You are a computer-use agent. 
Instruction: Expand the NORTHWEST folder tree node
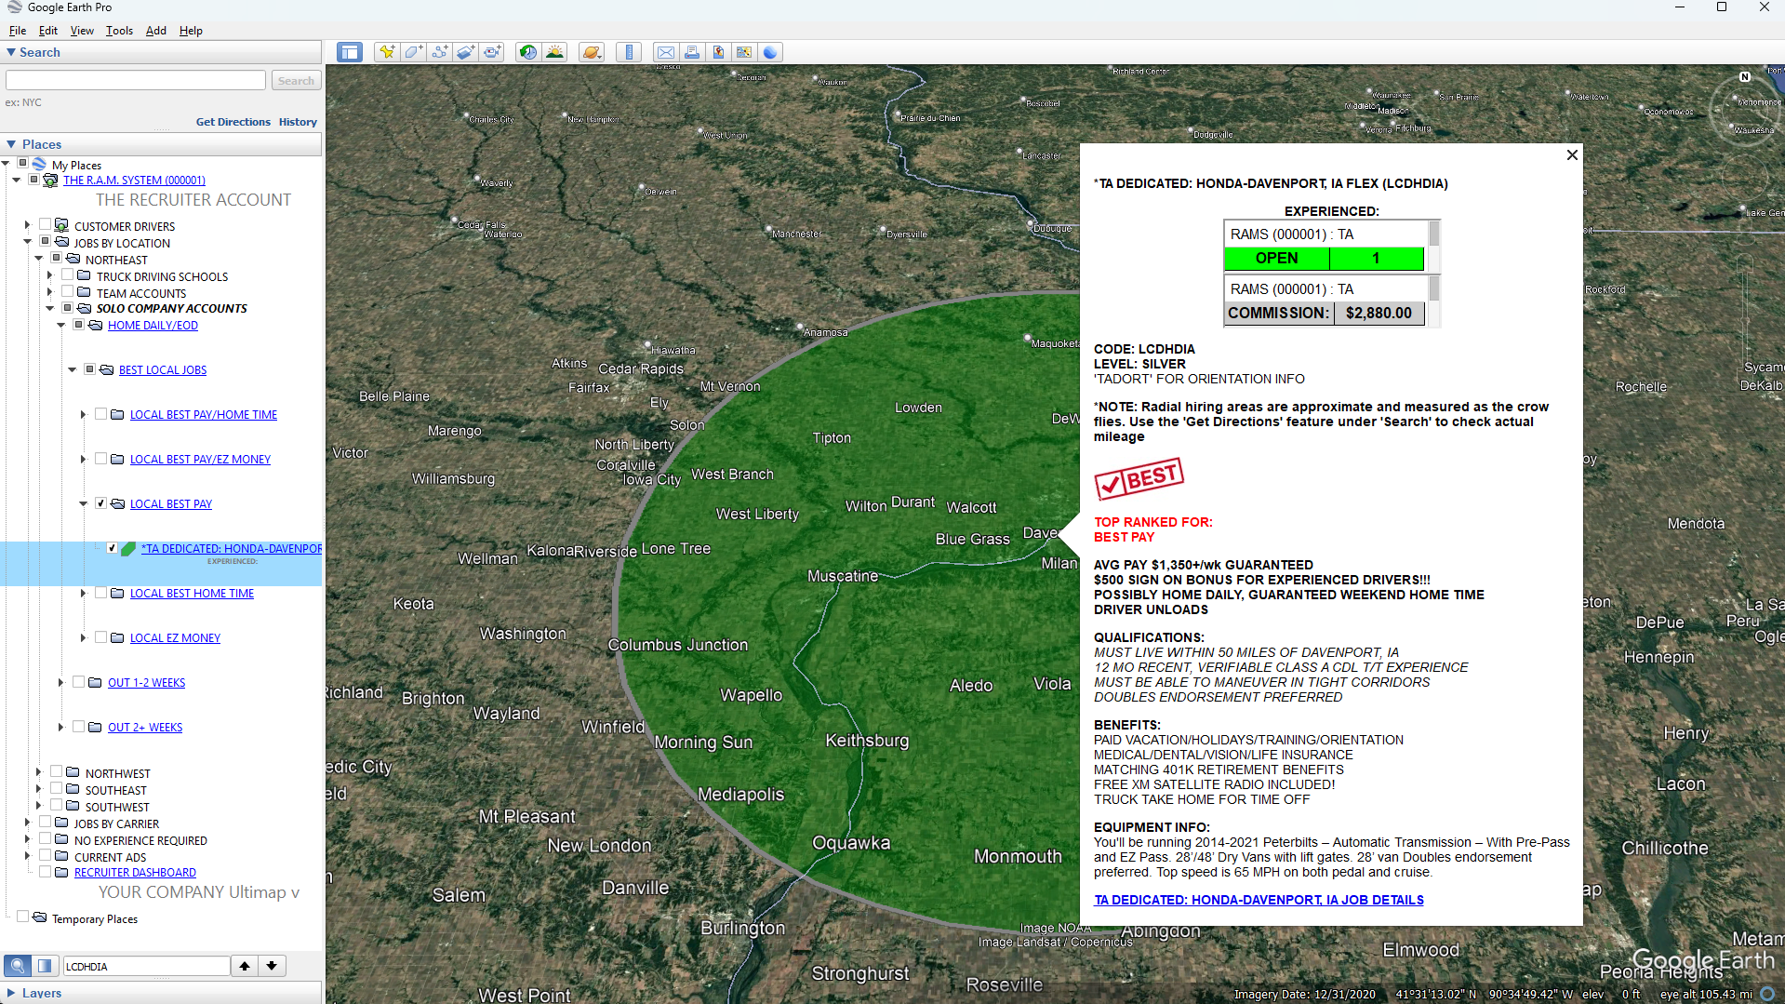[38, 772]
